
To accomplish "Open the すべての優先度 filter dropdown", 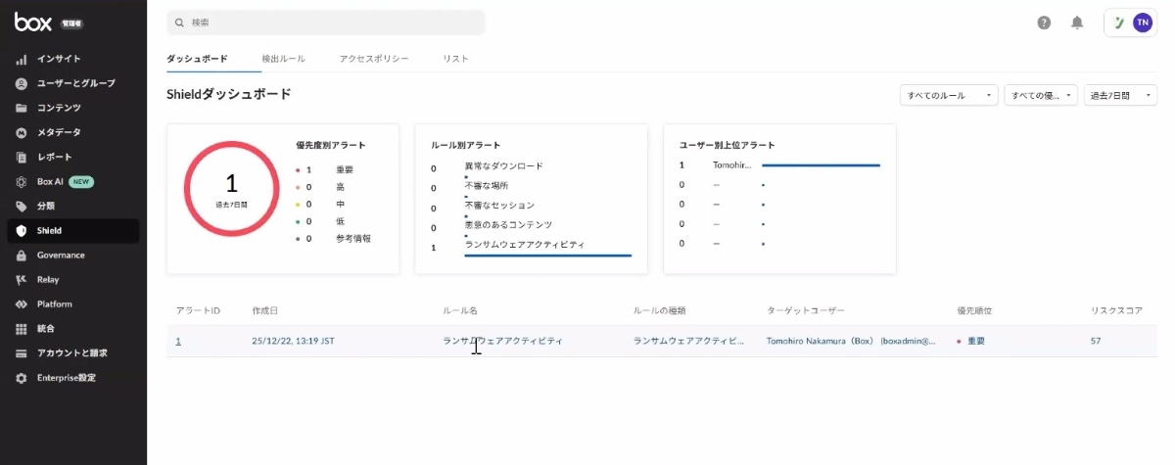I will point(1041,95).
